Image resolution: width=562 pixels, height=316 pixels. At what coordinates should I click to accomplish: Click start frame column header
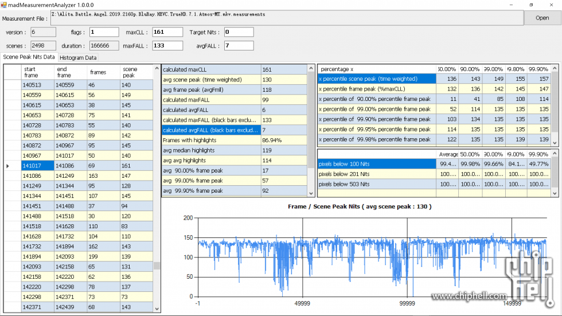[38, 72]
